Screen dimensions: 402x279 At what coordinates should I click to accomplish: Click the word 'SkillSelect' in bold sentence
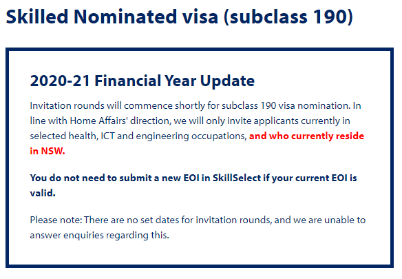pos(237,178)
